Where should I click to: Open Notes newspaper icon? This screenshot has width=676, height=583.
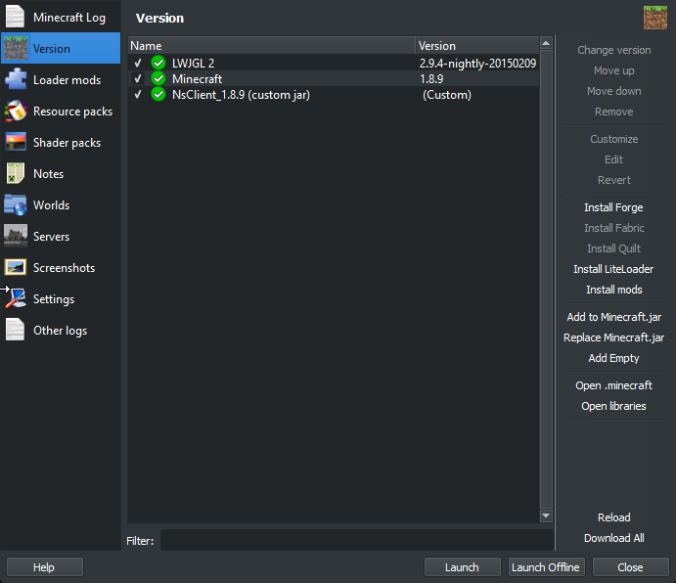coord(16,174)
